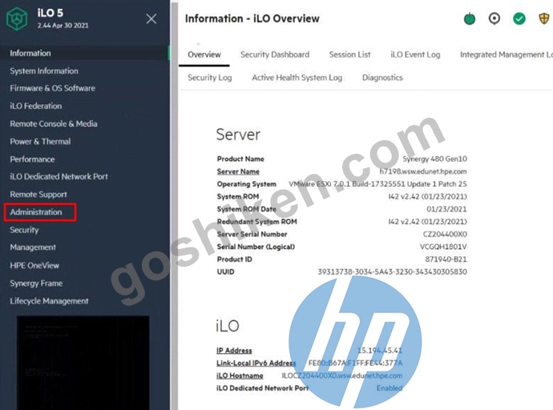Select Performance in the sidebar
This screenshot has width=553, height=410.
[32, 159]
